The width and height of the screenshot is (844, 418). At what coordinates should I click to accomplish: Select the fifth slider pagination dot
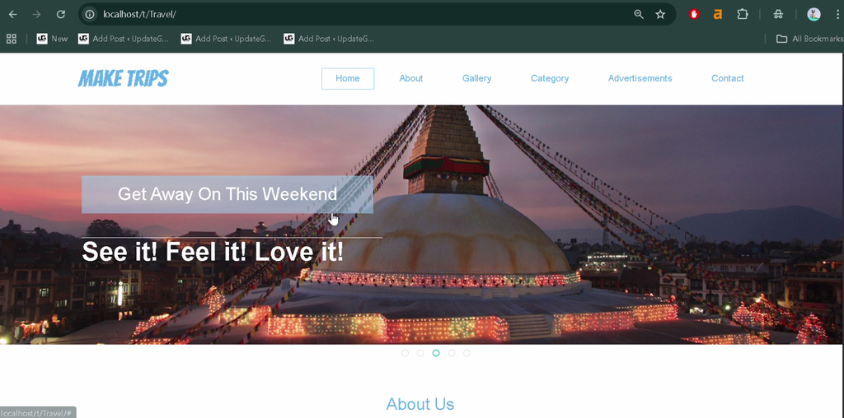coord(467,353)
